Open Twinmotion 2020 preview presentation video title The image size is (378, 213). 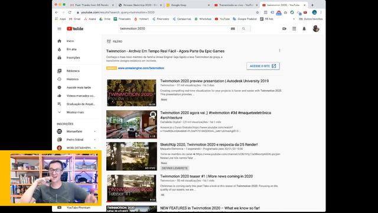point(214,81)
